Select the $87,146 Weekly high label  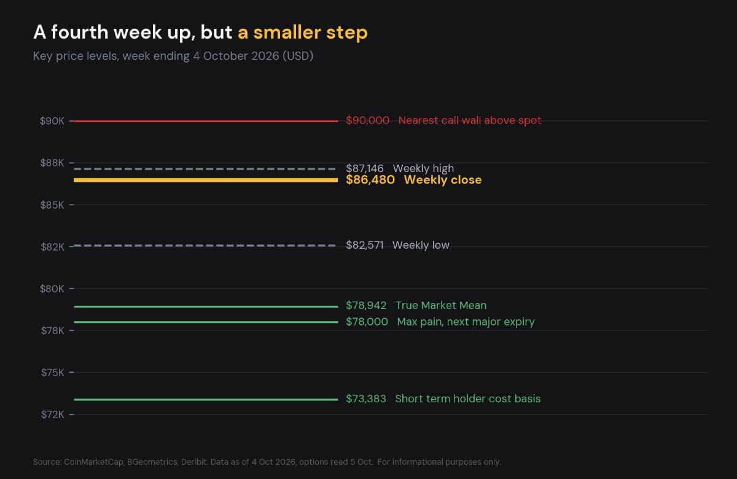(400, 168)
